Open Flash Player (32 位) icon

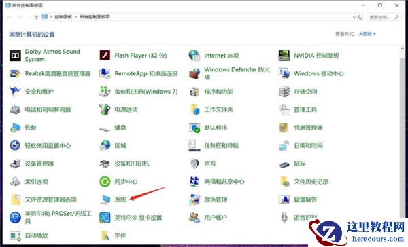pyautogui.click(x=105, y=56)
